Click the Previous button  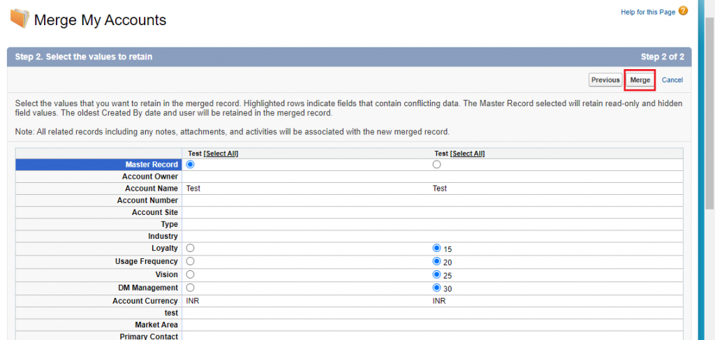tap(605, 80)
